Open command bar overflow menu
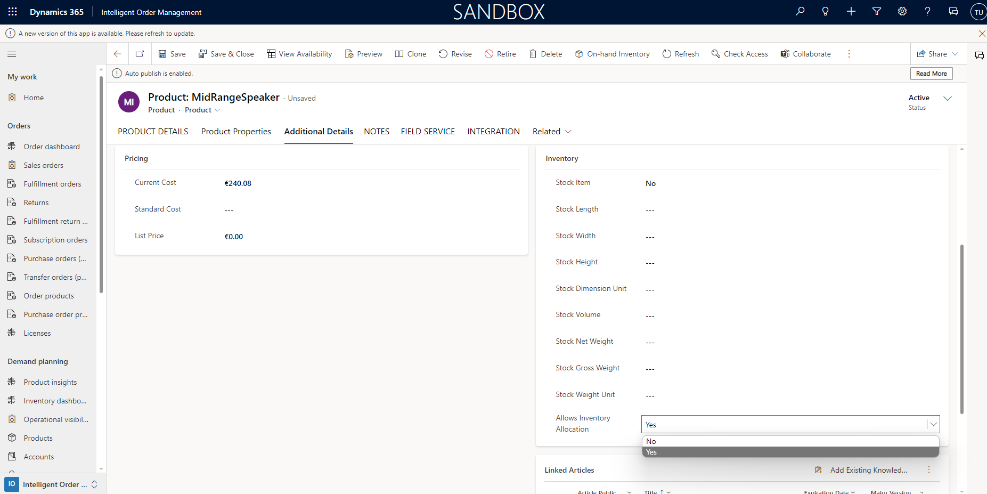The image size is (987, 494). coord(849,54)
